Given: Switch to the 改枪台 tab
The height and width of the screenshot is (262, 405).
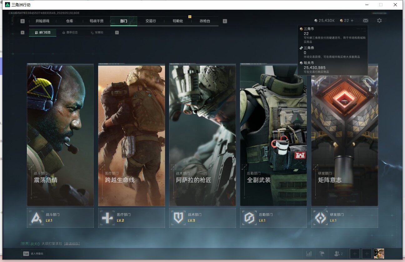Looking at the screenshot, I should 205,21.
